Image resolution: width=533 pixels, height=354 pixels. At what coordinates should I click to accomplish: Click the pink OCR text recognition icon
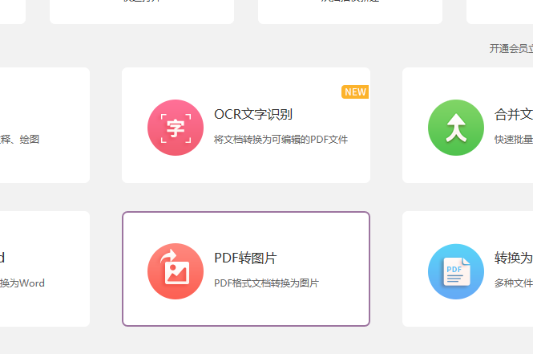[x=176, y=128]
